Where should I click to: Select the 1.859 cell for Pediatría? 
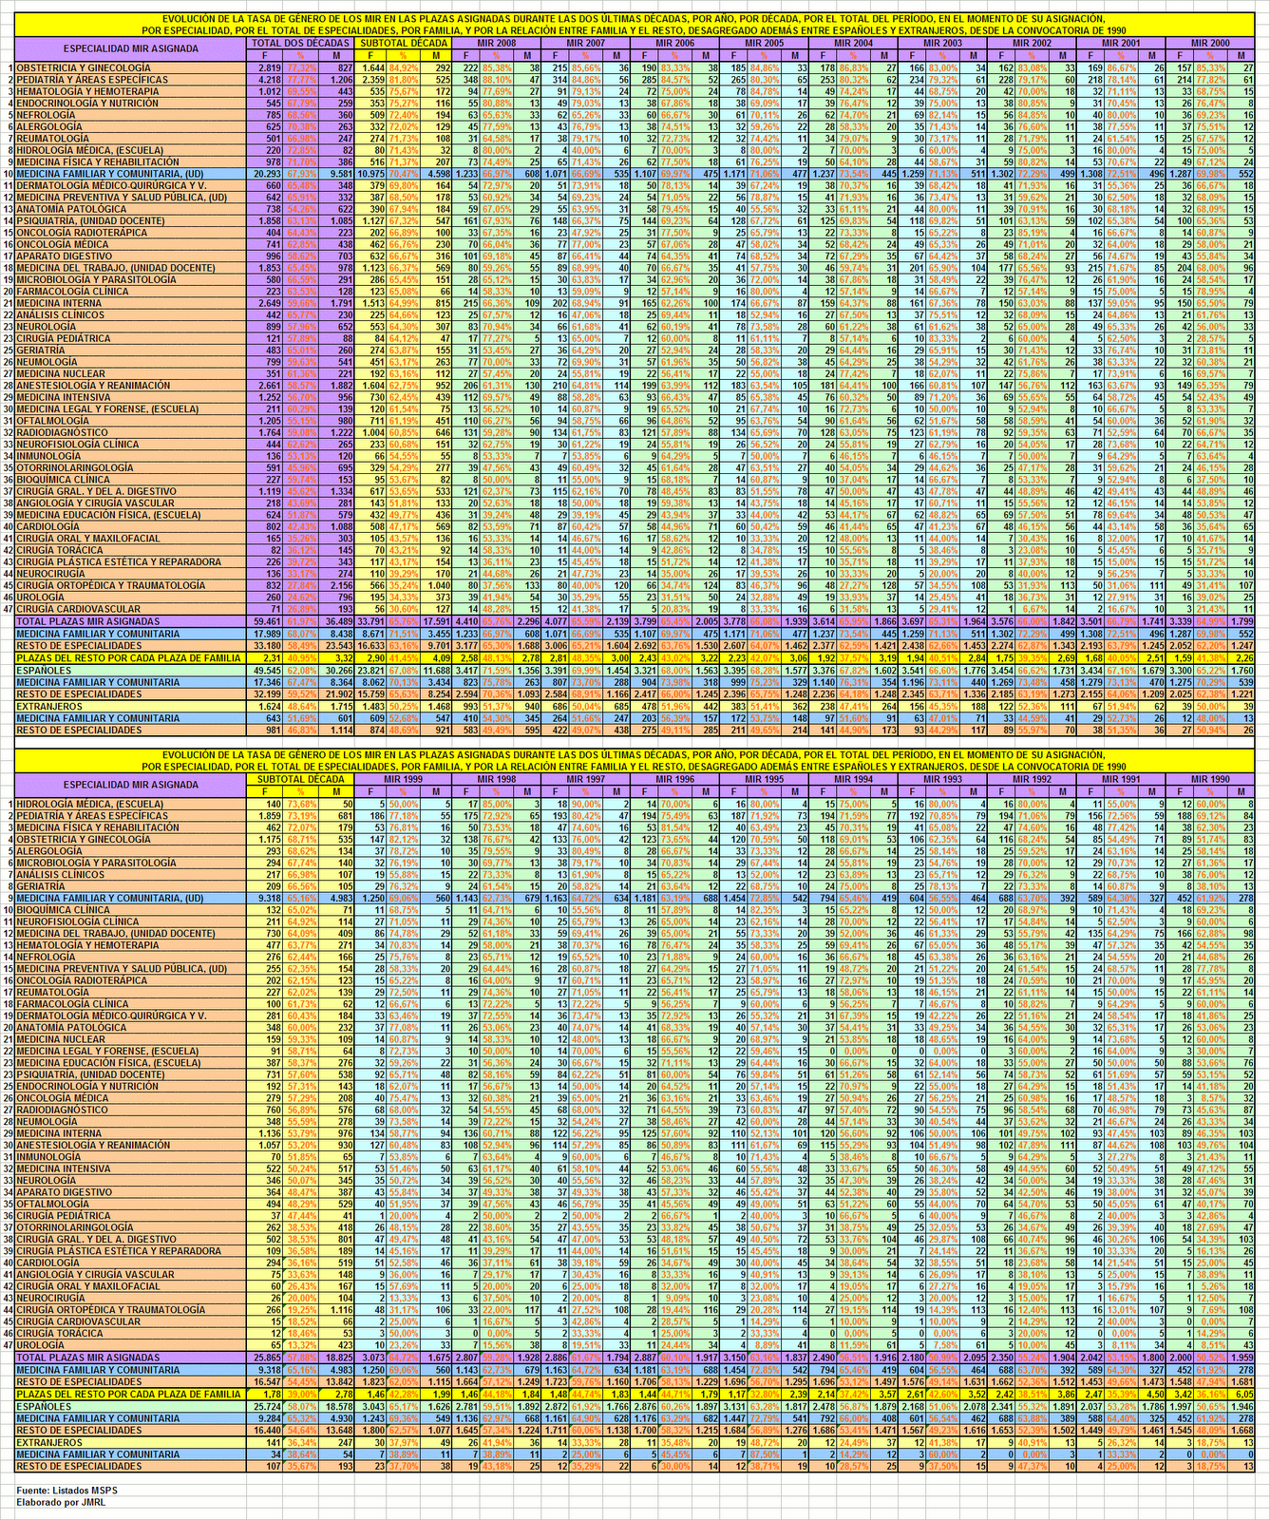pos(266,816)
